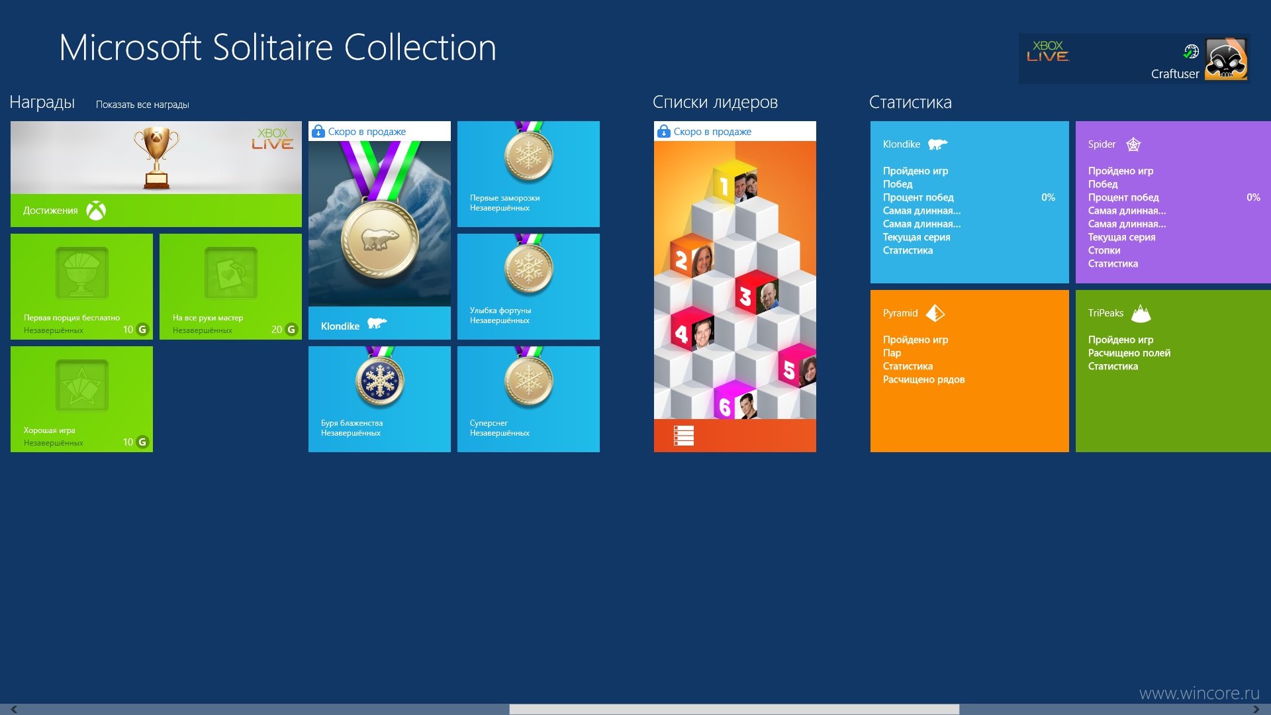Viewport: 1271px width, 715px height.
Task: Click the Улыбка фортуны snowflake medal
Action: click(x=528, y=268)
